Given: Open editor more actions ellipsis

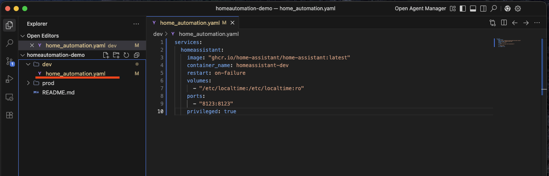Looking at the screenshot, I should click(x=537, y=23).
